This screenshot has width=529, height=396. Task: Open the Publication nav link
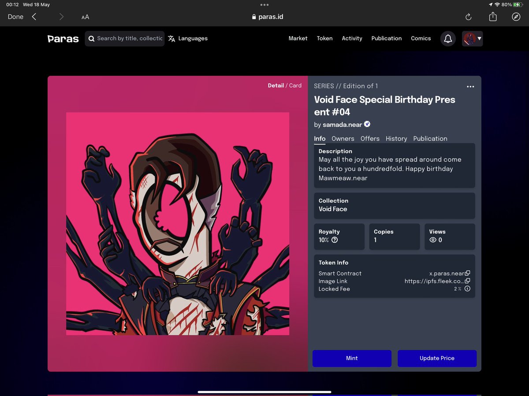387,38
